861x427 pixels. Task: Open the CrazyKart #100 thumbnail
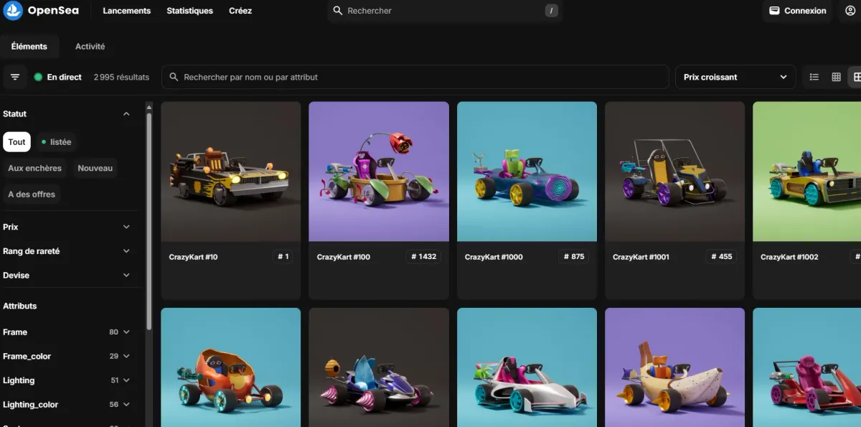[x=379, y=172]
